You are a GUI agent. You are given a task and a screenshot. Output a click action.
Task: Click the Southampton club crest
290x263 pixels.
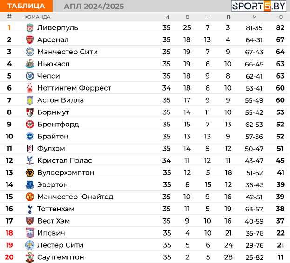click(x=30, y=257)
